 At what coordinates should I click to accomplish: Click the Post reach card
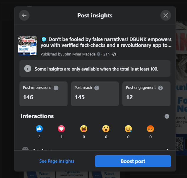[95, 94]
